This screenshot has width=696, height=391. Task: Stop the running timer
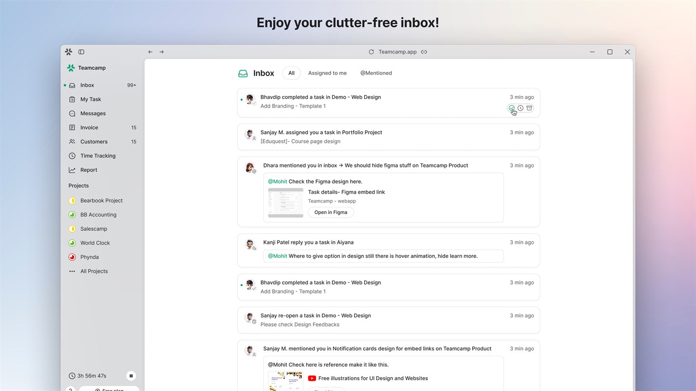(x=131, y=376)
